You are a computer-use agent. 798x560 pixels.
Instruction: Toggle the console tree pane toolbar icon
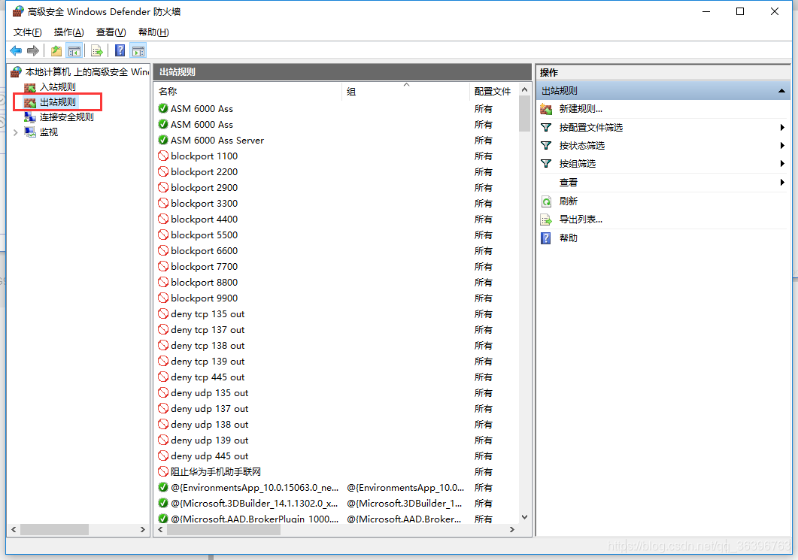(x=74, y=50)
